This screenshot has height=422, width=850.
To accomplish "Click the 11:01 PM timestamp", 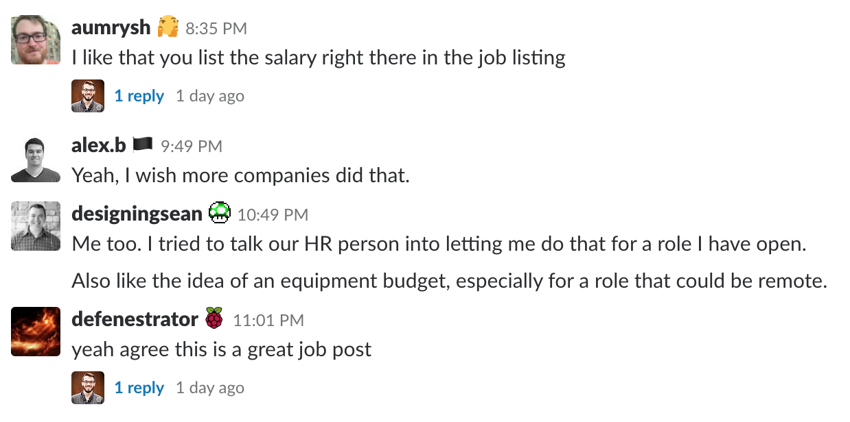I will coord(268,320).
